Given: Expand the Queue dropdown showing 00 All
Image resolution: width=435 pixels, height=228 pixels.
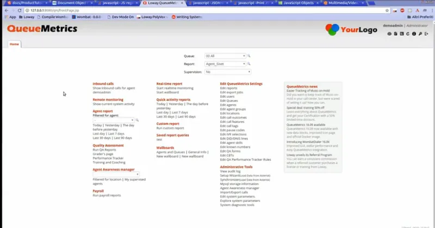Looking at the screenshot, I should tap(225, 56).
